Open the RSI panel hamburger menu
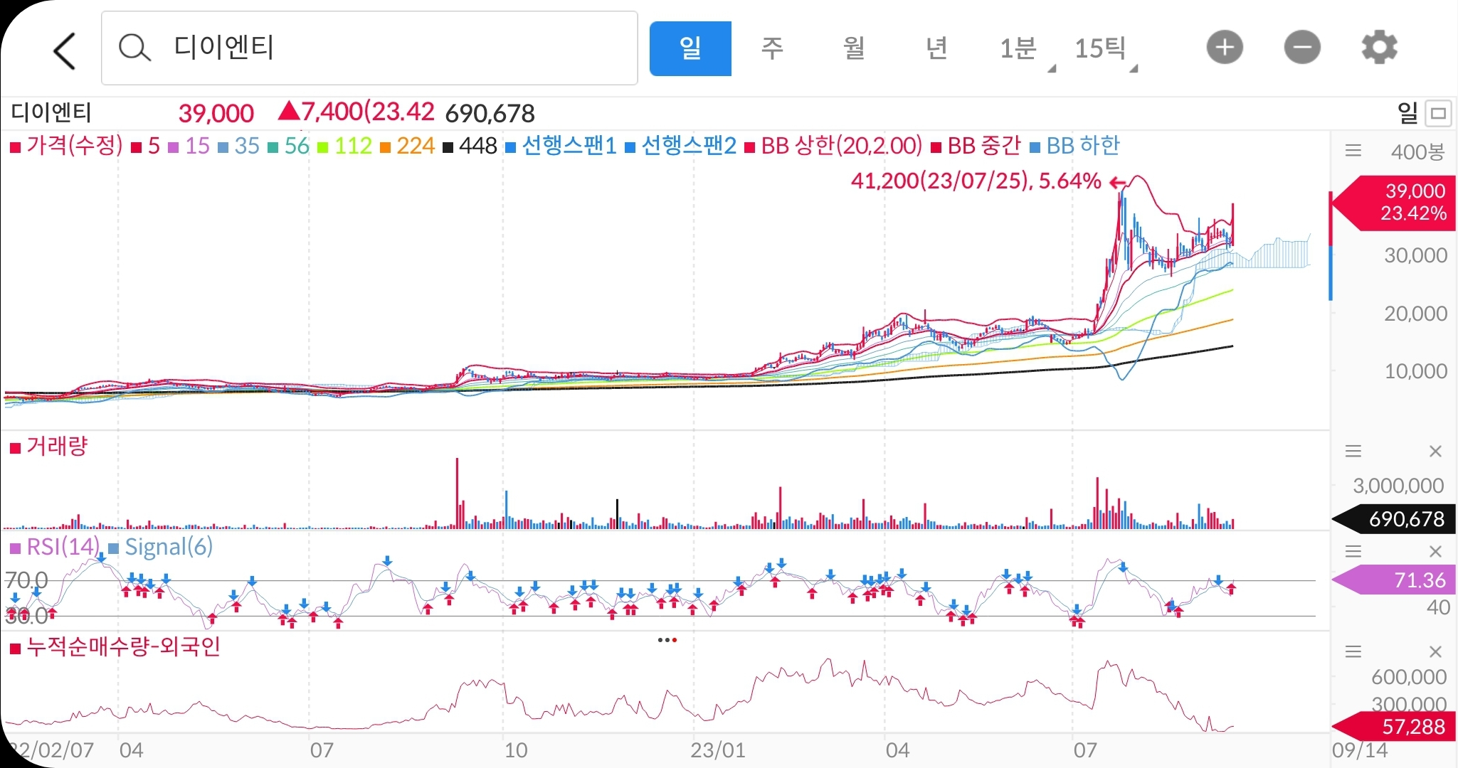The width and height of the screenshot is (1458, 768). point(1353,551)
